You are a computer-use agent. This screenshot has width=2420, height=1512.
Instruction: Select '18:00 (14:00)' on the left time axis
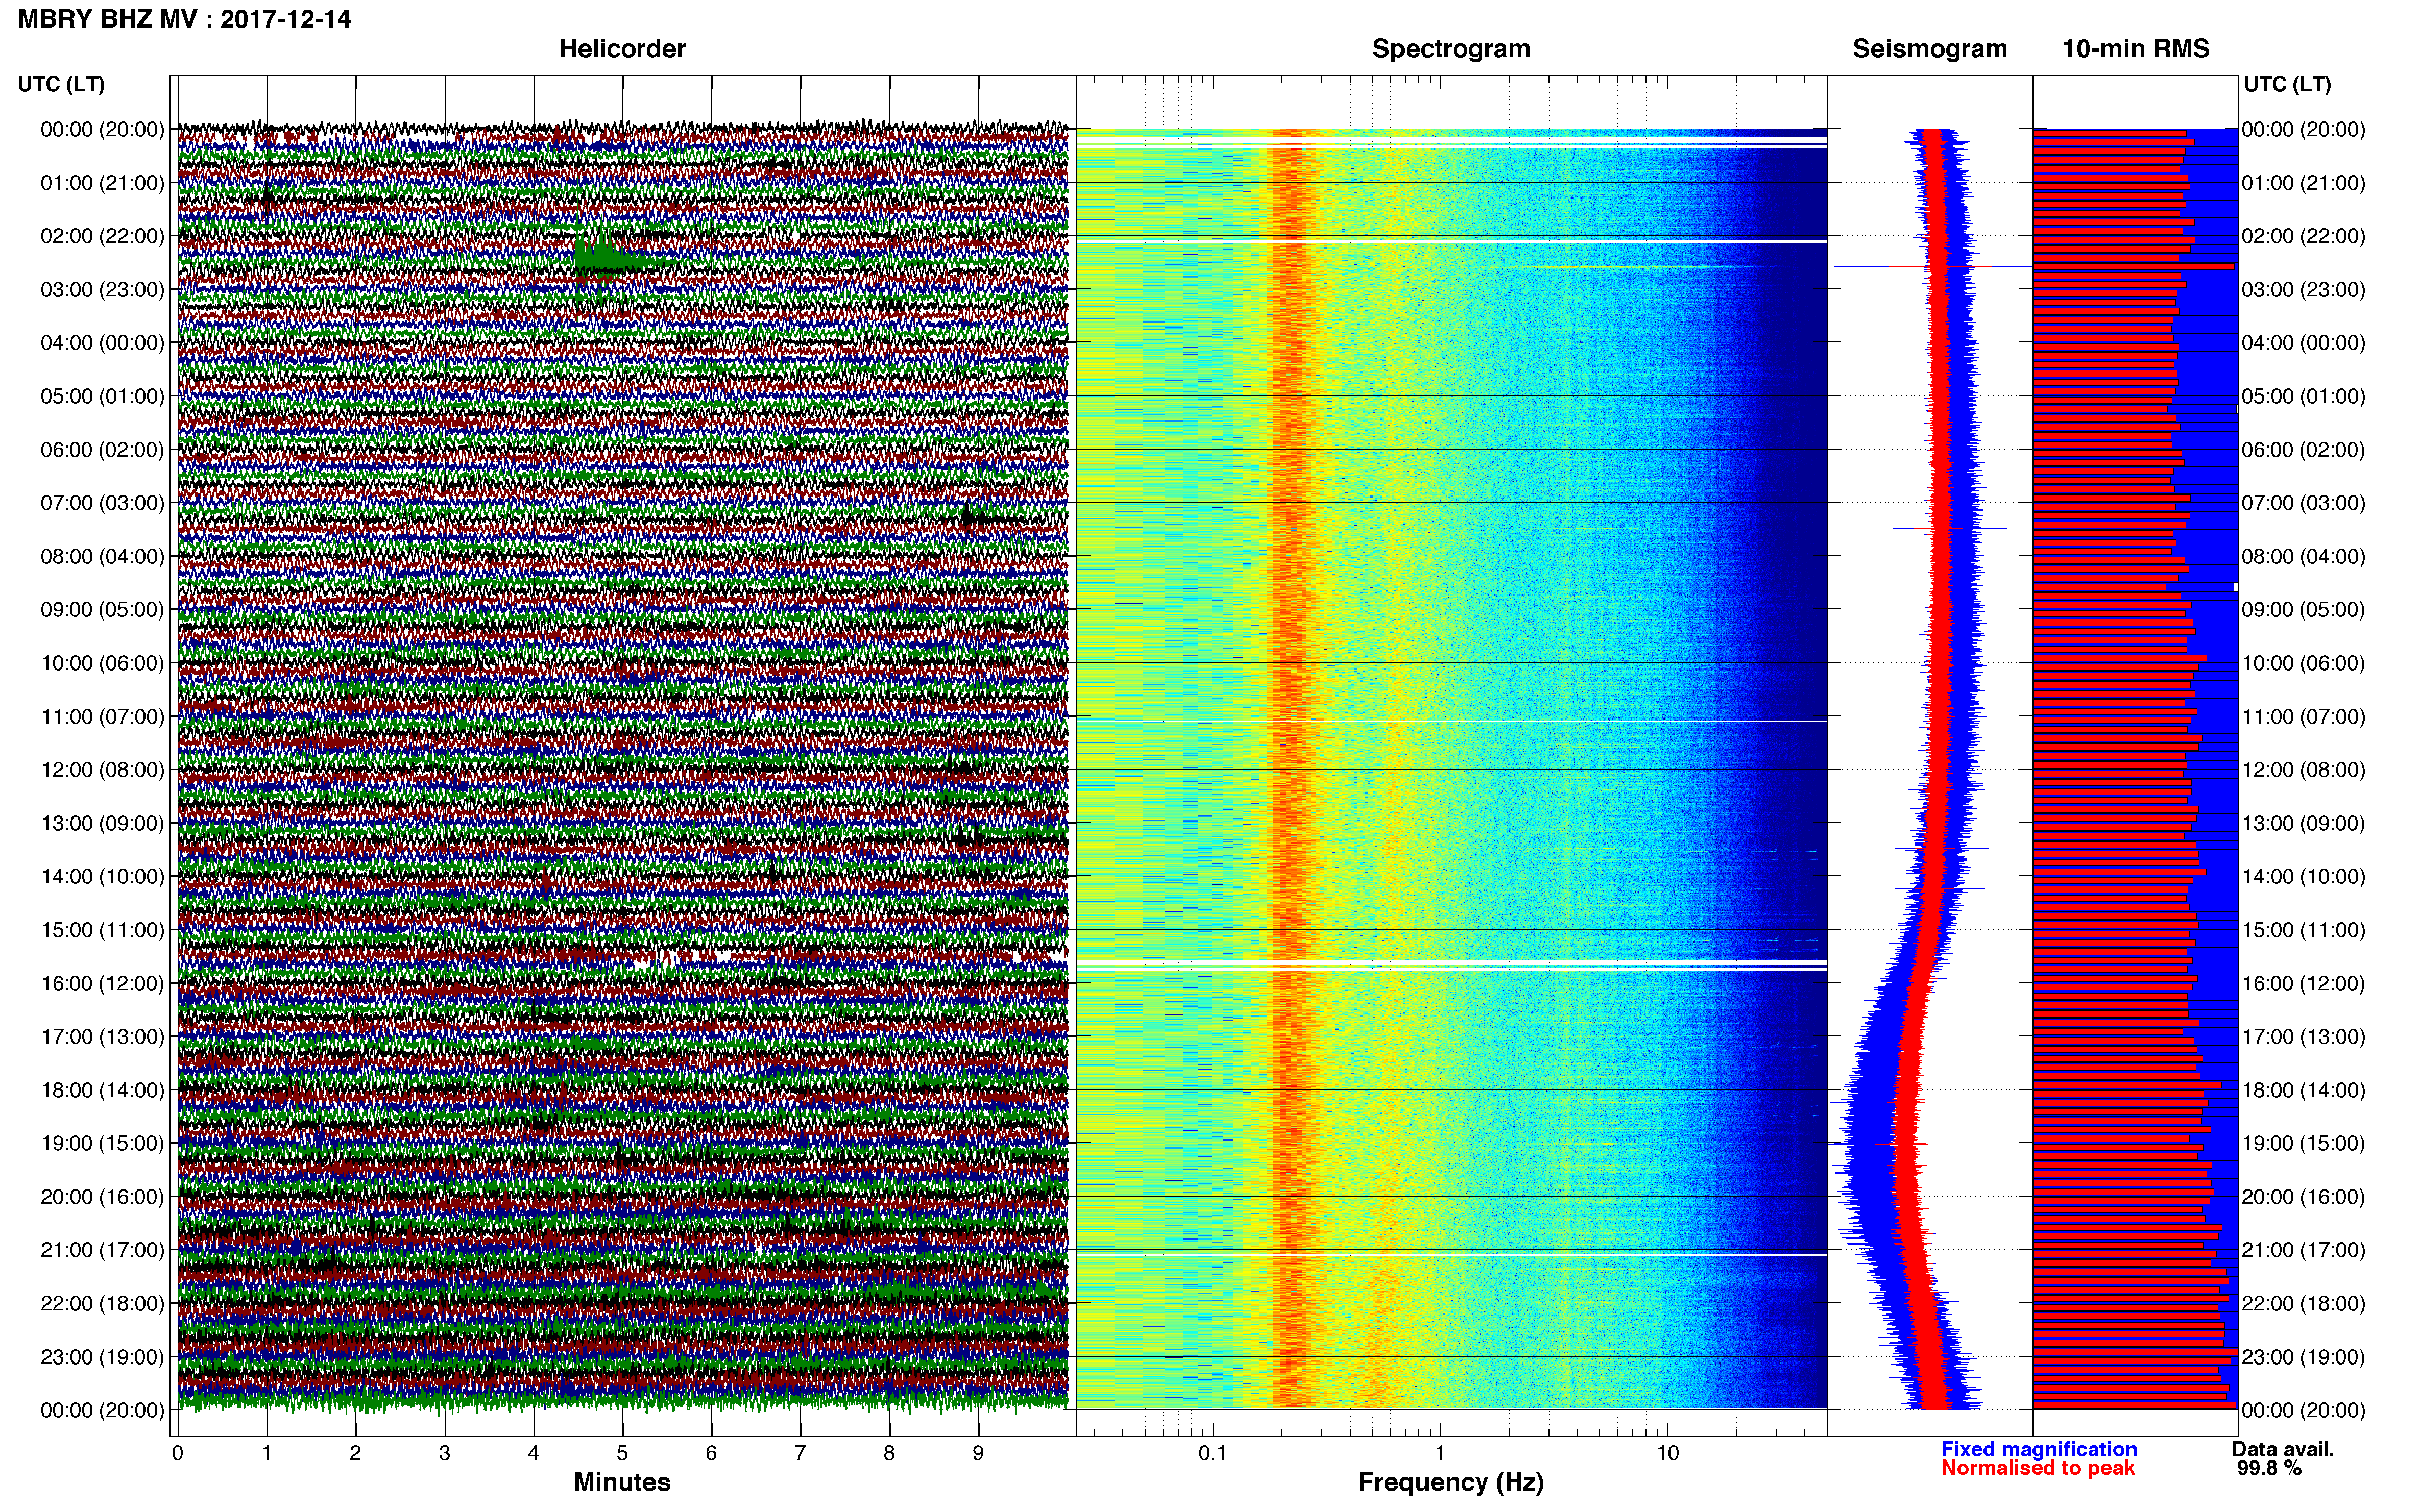(102, 1090)
